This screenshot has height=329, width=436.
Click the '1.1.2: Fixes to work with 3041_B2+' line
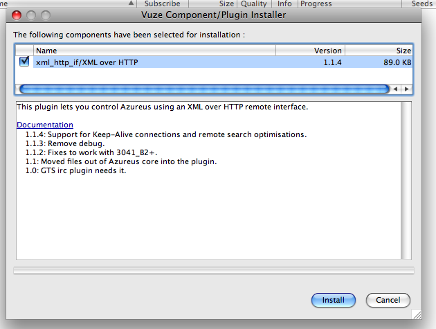(91, 152)
